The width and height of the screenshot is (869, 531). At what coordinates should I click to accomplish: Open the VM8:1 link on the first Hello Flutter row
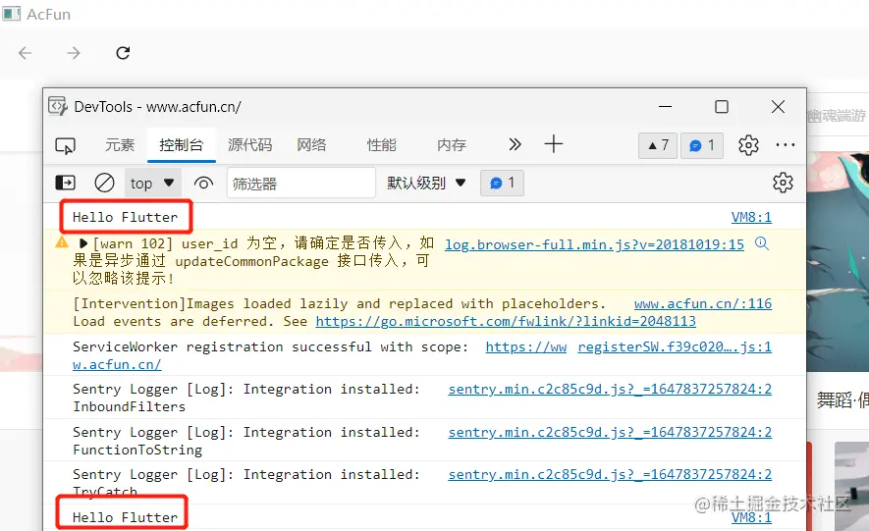point(751,217)
